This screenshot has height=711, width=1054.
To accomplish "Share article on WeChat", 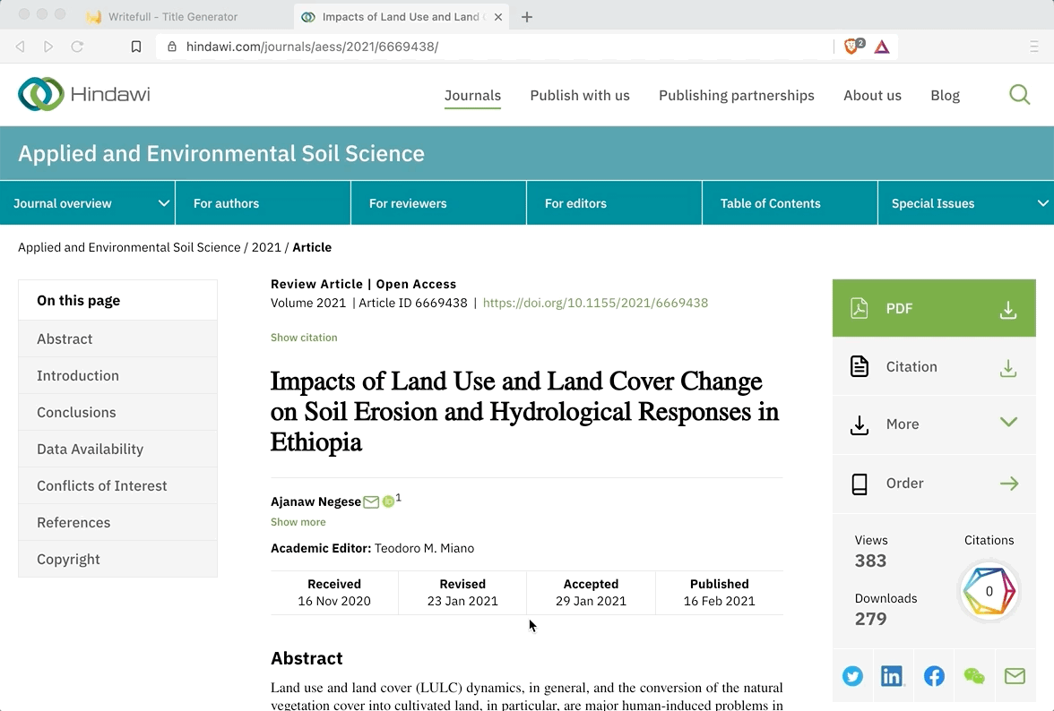I will point(974,676).
